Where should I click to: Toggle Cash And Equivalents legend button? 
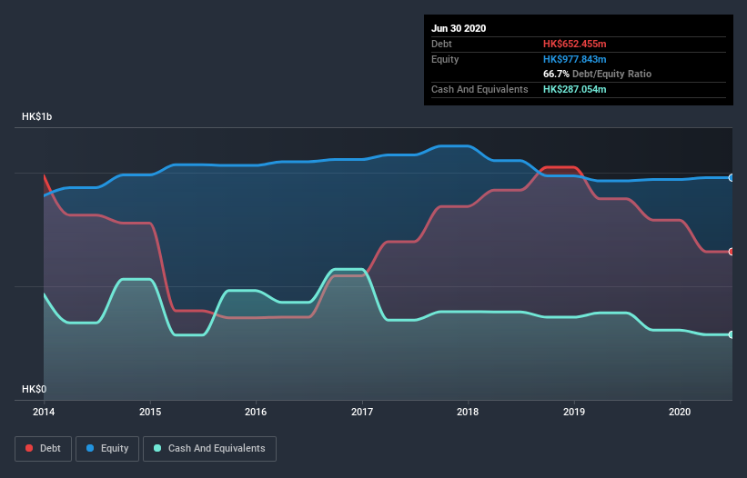coord(209,449)
